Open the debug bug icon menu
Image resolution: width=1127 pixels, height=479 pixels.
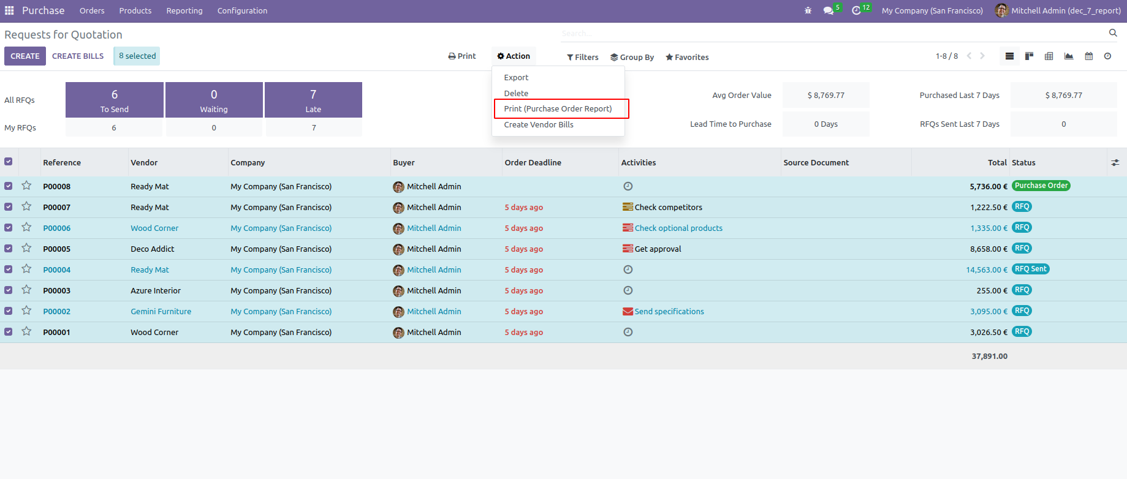pos(808,10)
